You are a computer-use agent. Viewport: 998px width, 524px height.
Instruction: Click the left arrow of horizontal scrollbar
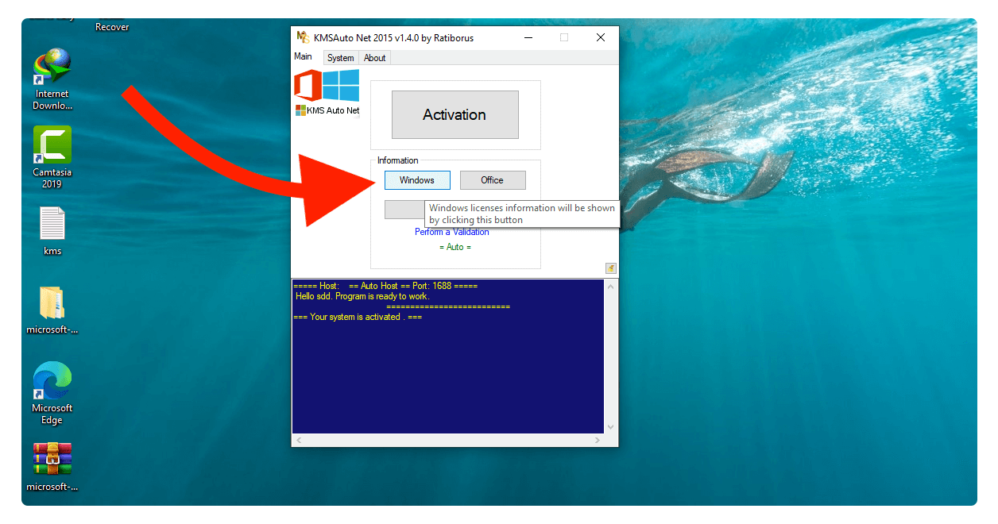pyautogui.click(x=299, y=440)
